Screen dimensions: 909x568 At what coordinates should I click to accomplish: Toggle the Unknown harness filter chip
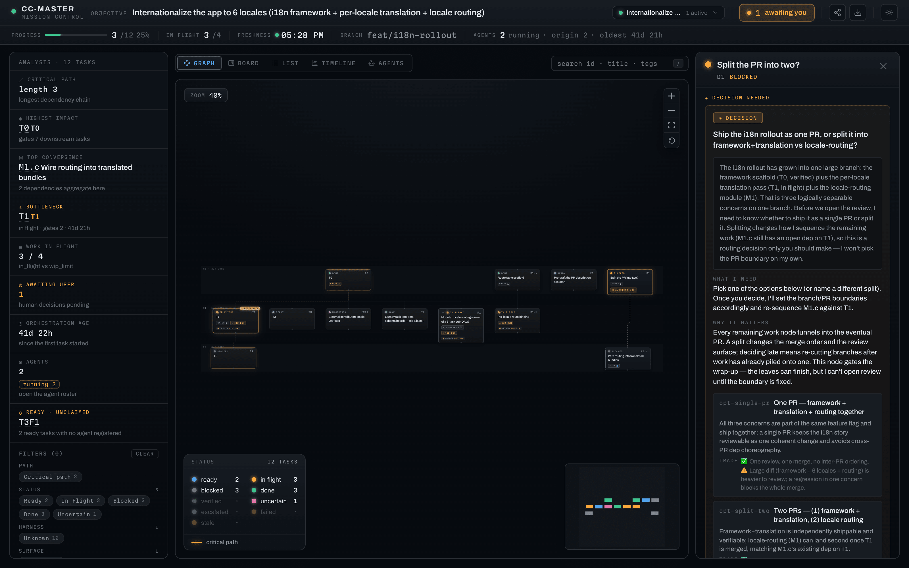[x=41, y=538]
